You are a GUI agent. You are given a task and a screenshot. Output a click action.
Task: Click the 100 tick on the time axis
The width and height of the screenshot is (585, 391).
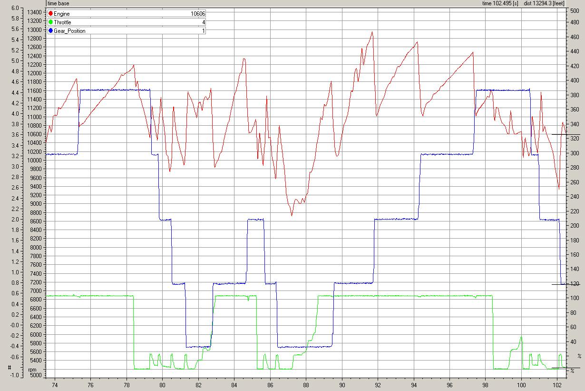coord(521,384)
